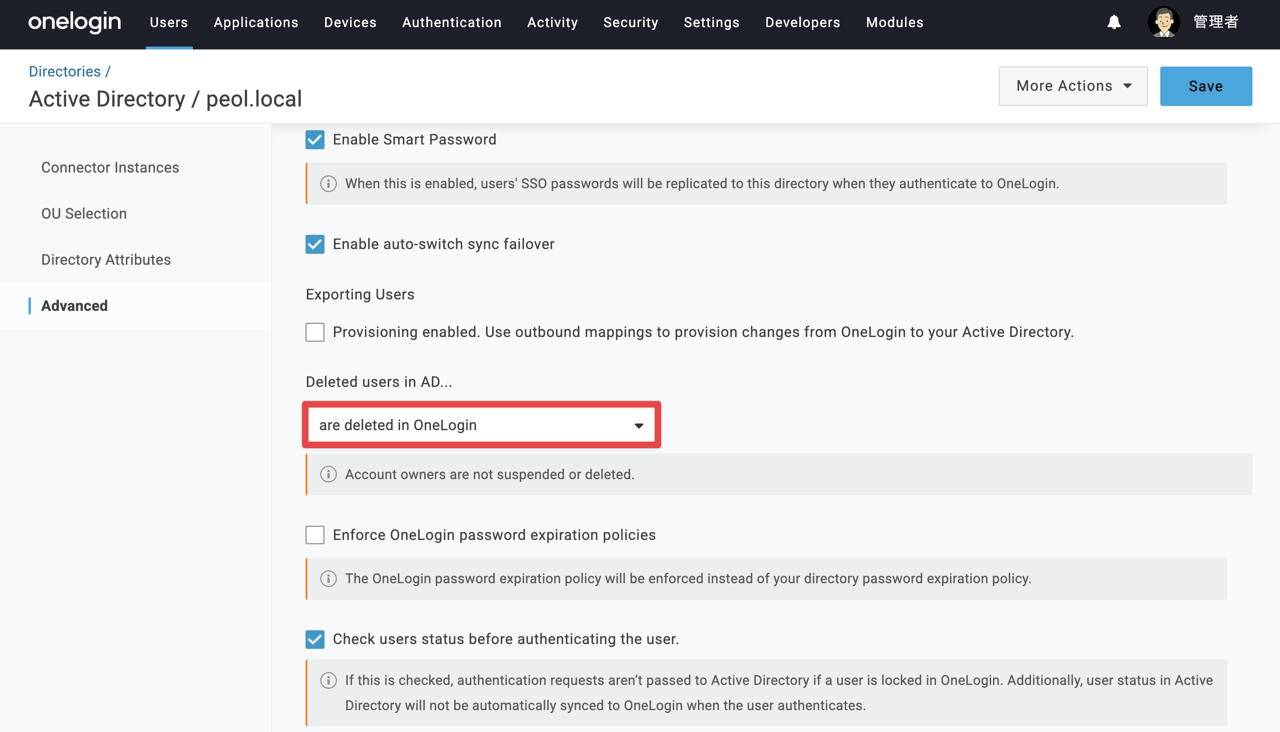Viewport: 1280px width, 732px height.
Task: Switch to OU Selection tab
Action: [x=84, y=214]
